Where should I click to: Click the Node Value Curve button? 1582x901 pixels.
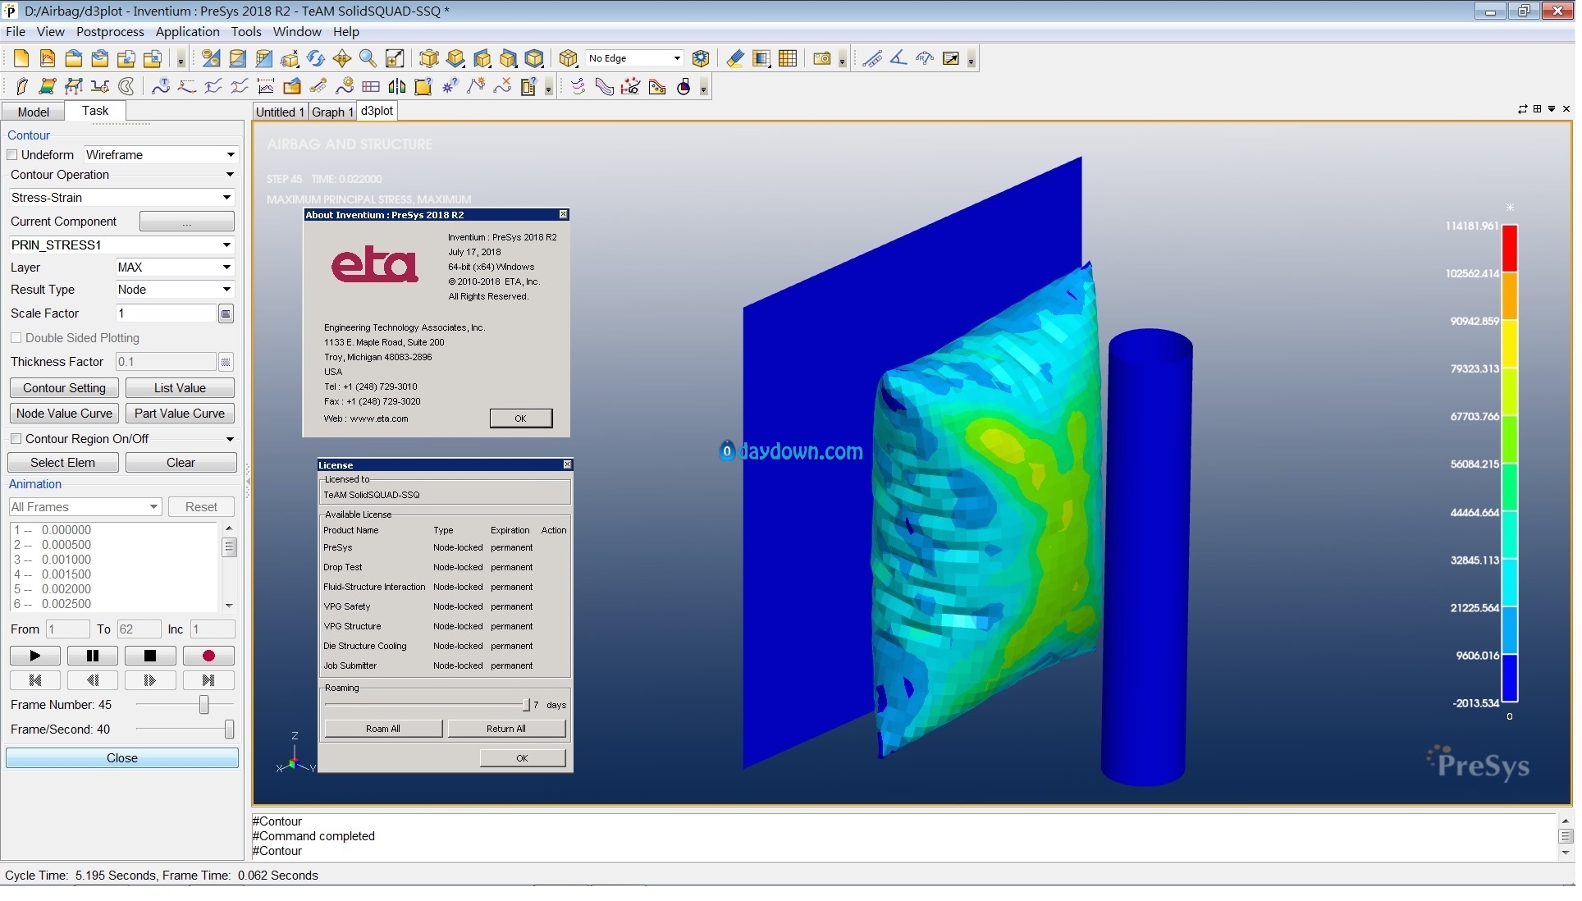click(64, 414)
